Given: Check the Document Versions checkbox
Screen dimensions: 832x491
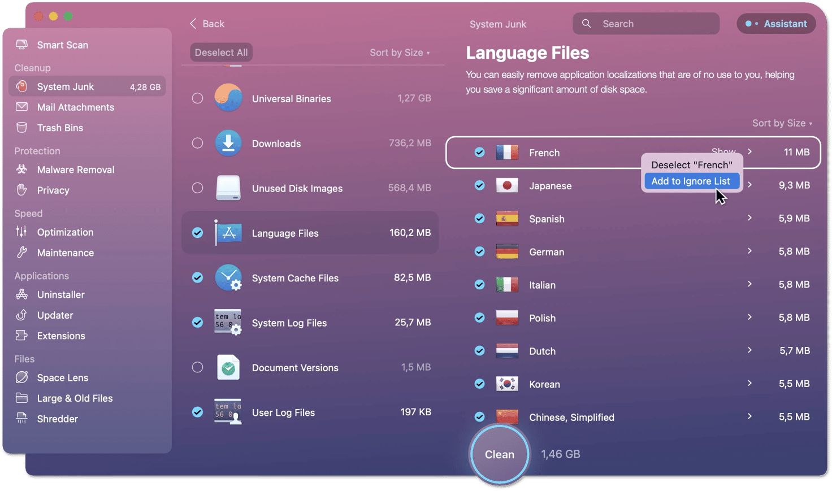Looking at the screenshot, I should tap(197, 367).
